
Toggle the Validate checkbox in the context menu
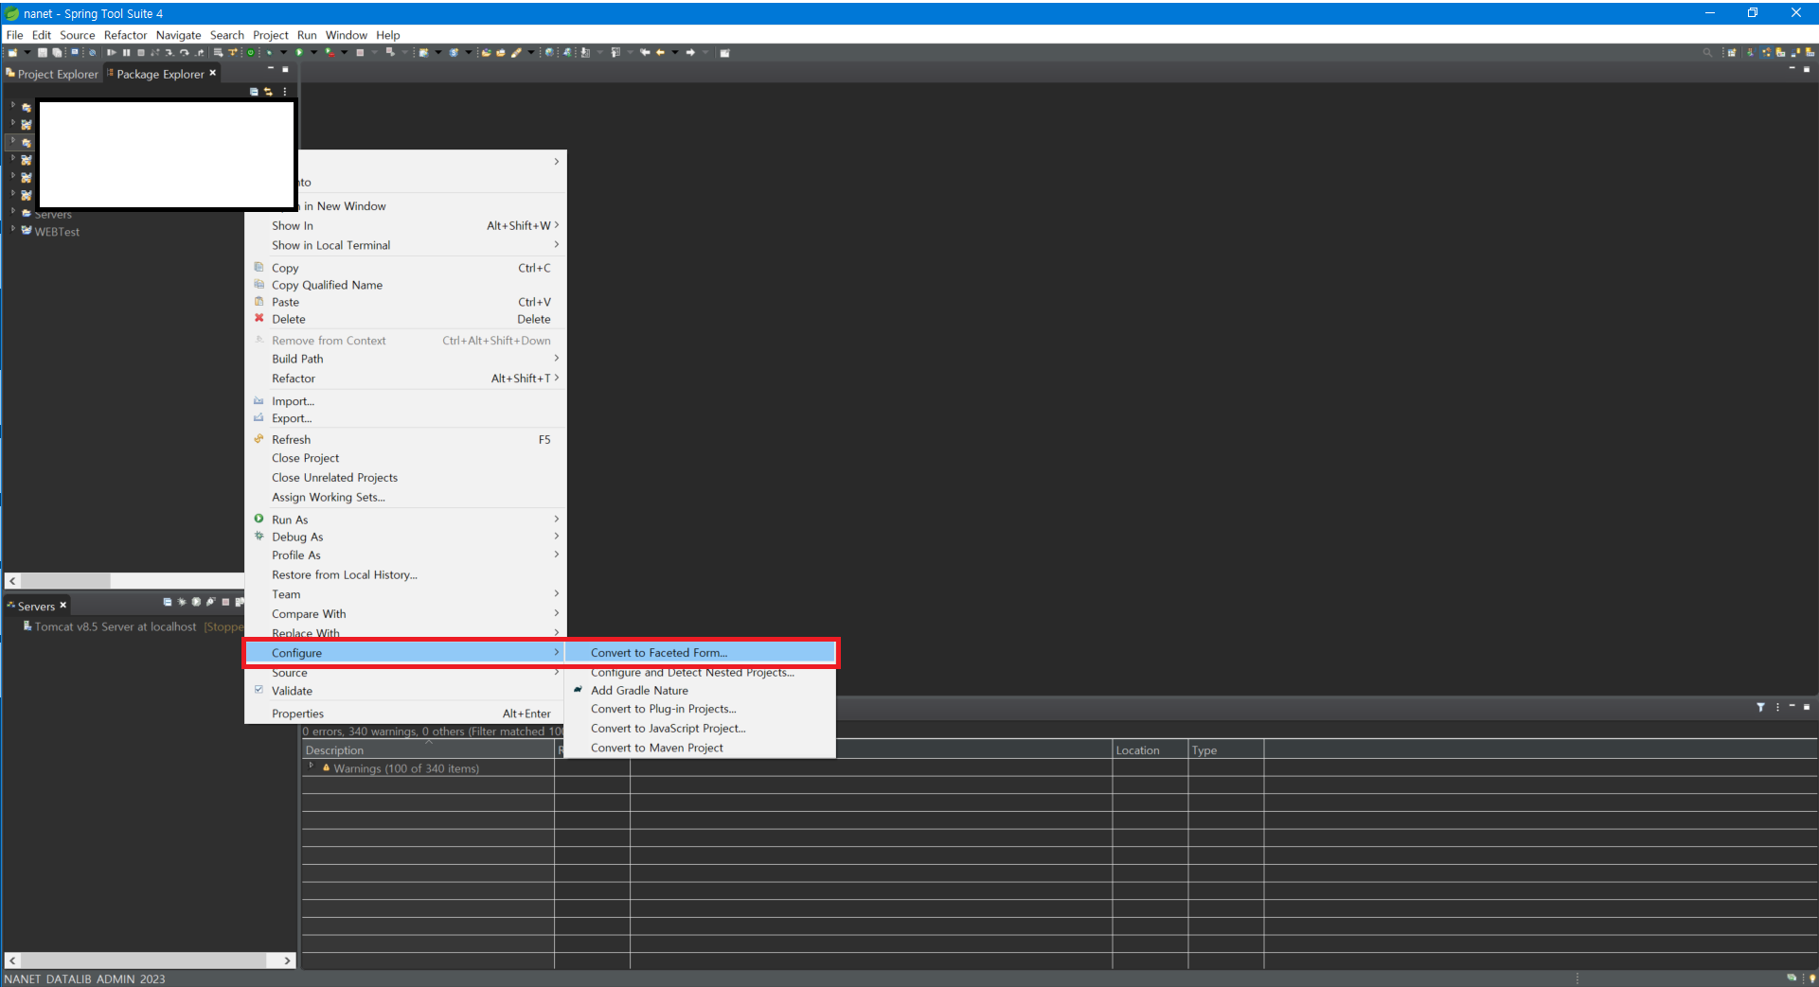(259, 691)
